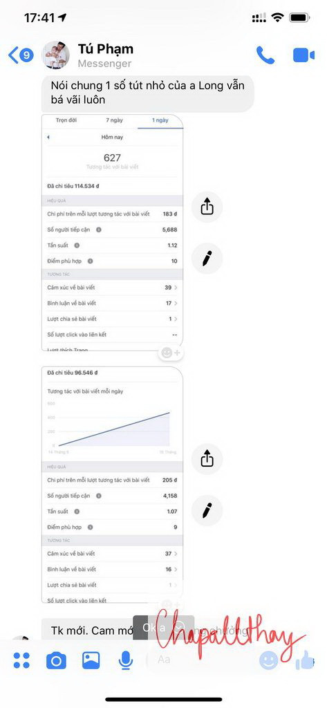
Task: Start a video call with Tú Phạm
Action: pos(303,55)
